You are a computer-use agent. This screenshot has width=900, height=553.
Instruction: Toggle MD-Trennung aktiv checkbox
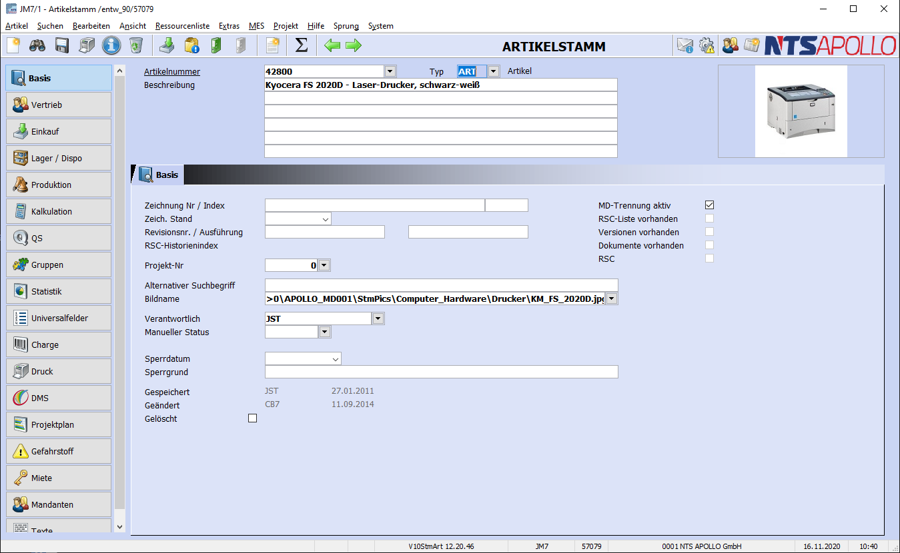710,205
